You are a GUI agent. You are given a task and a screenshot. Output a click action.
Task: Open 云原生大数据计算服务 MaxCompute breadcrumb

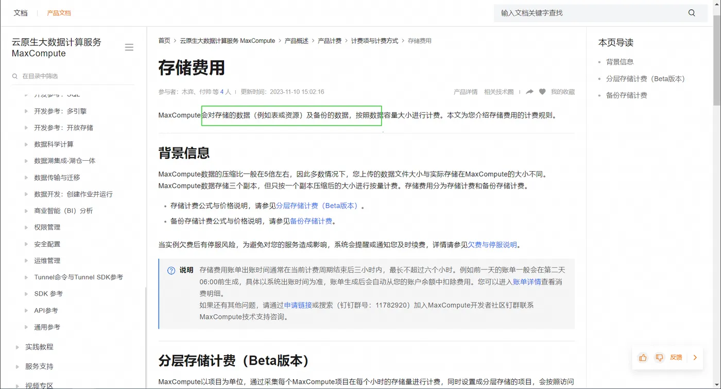pyautogui.click(x=228, y=41)
